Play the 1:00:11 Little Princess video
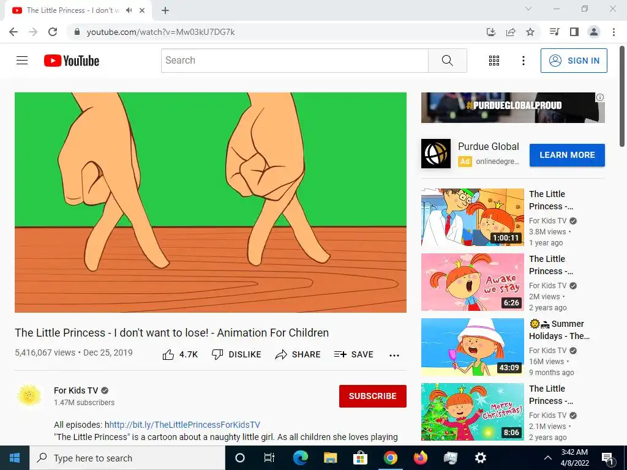The width and height of the screenshot is (627, 470). [x=472, y=217]
